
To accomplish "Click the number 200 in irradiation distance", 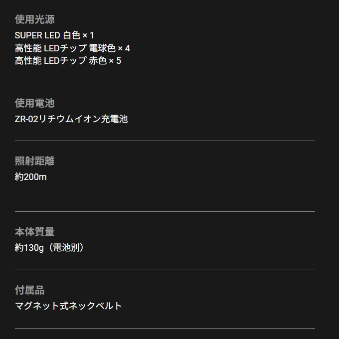I will [31, 177].
